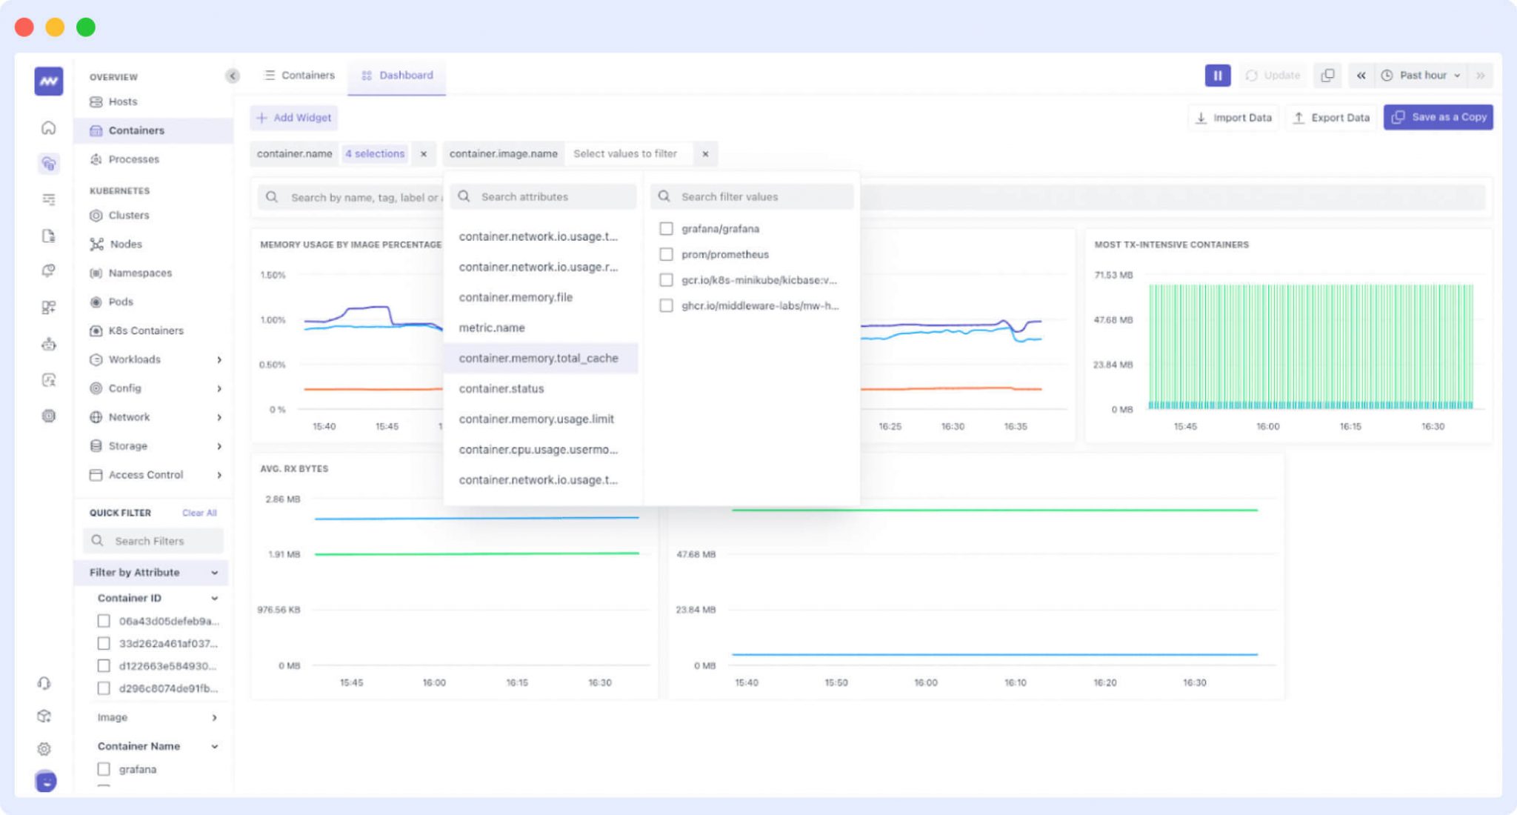This screenshot has height=815, width=1517.
Task: Click Clear All in the Quick Filter panel
Action: (x=199, y=512)
